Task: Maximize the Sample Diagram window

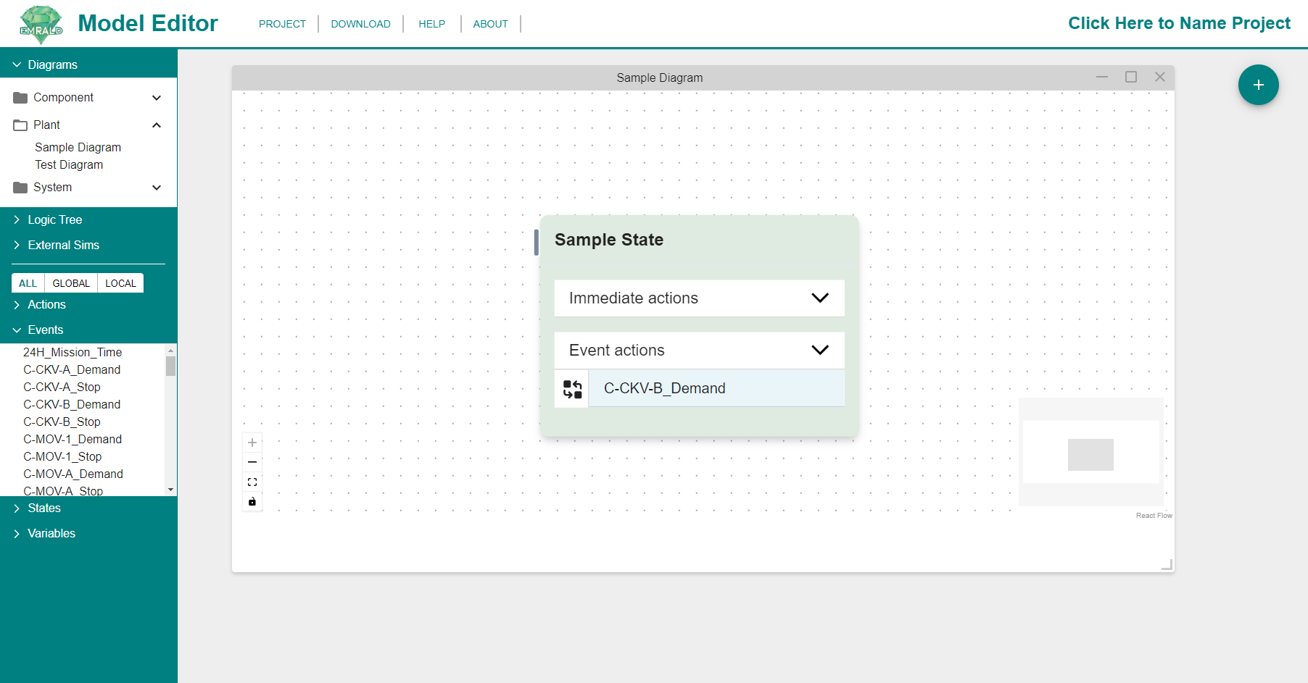Action: [1131, 77]
